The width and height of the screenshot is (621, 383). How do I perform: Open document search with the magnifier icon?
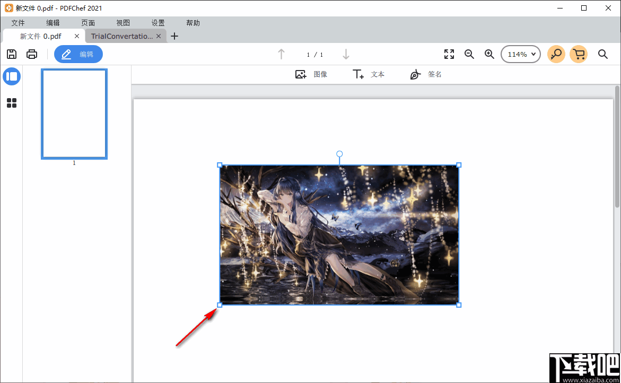(x=603, y=54)
